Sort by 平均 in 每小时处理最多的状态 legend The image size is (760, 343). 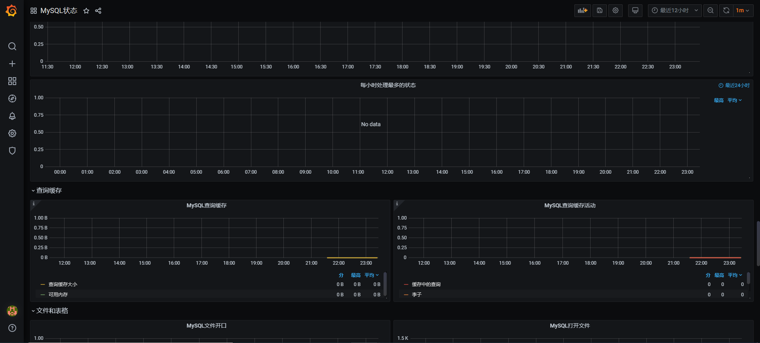(734, 100)
